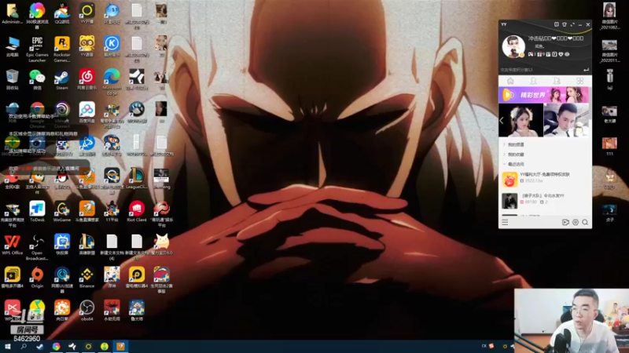Click the enter arrow beside YY channel input
The image size is (629, 353).
point(586,70)
